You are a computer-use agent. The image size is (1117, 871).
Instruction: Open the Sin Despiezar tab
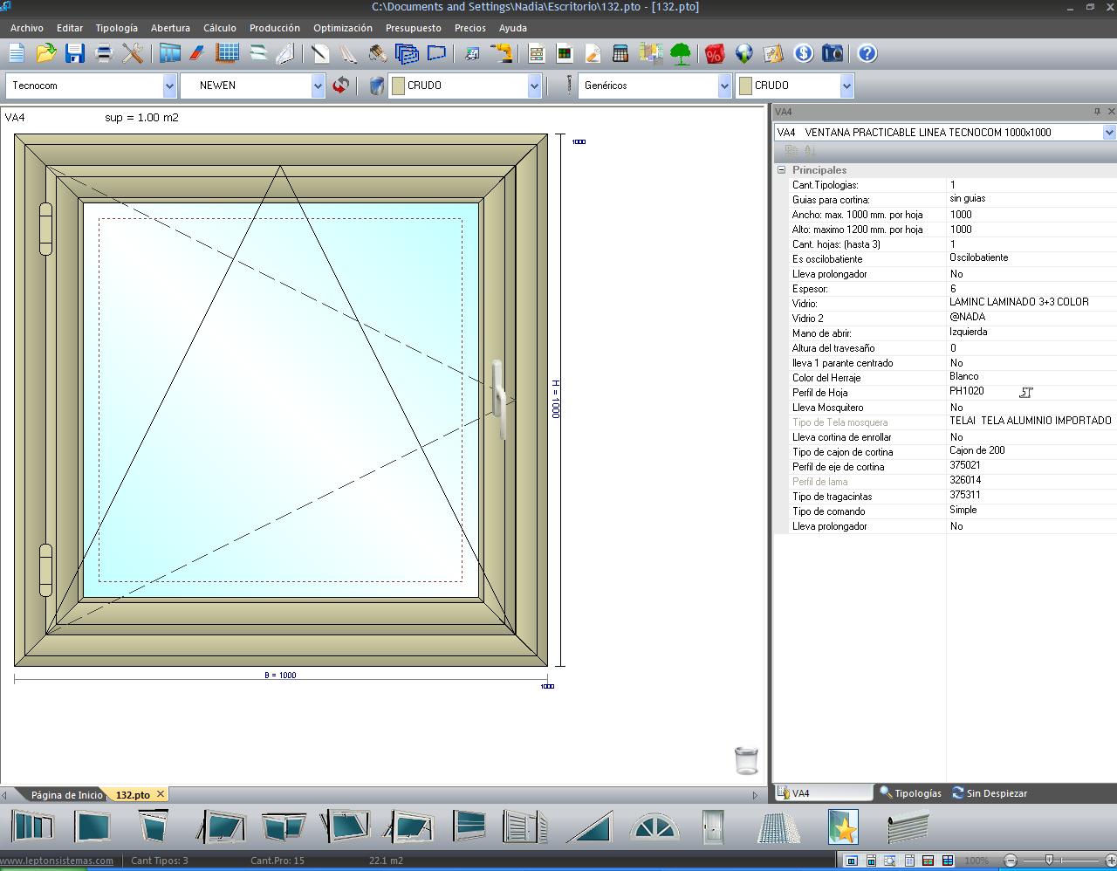pos(989,793)
